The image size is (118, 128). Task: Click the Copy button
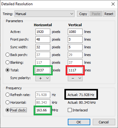tap(83, 14)
